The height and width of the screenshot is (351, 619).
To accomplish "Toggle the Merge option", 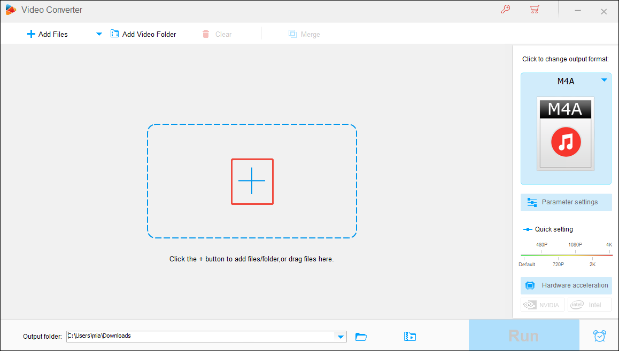I will [304, 34].
